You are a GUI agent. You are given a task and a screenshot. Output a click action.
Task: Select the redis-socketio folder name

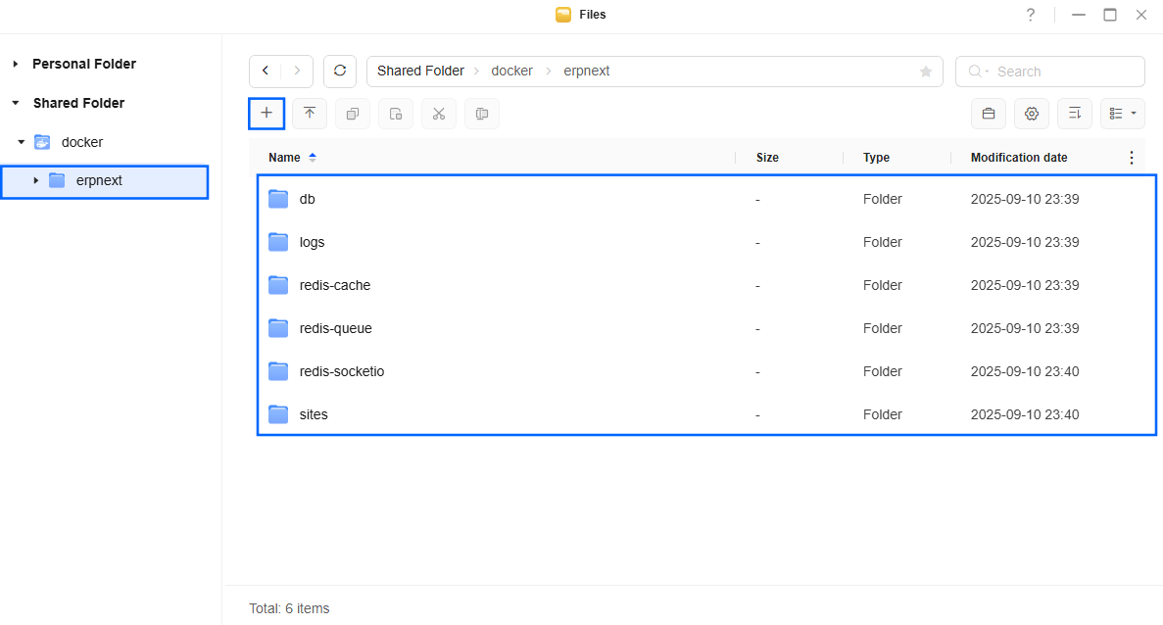341,370
